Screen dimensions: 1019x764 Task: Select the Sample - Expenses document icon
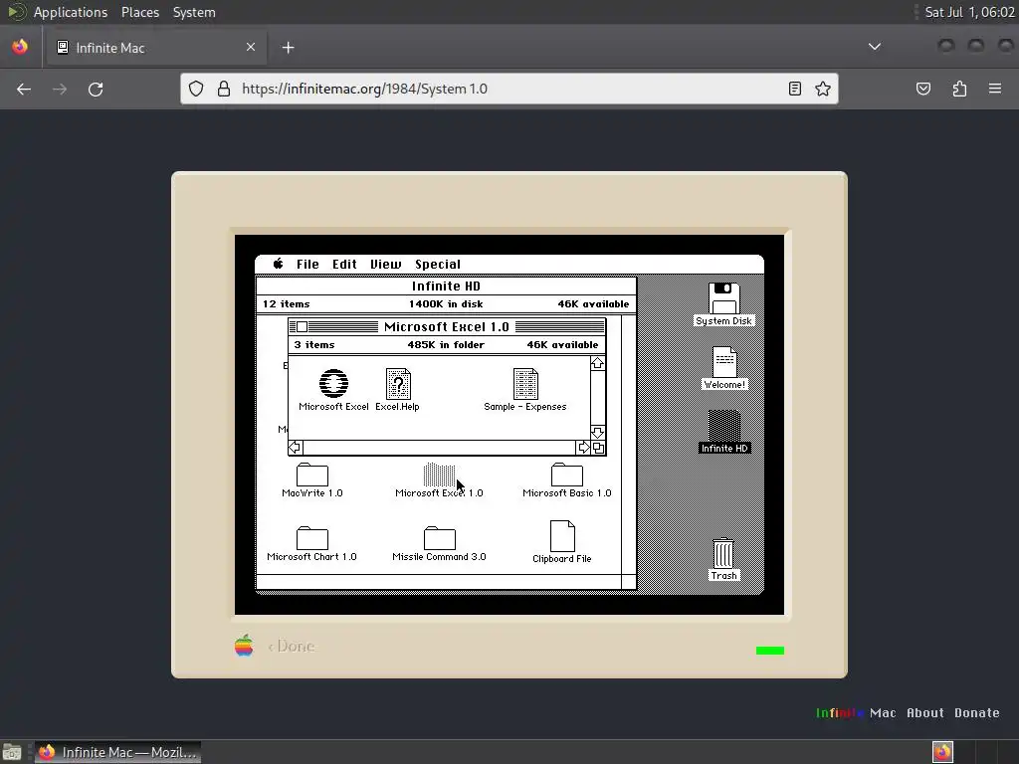click(x=525, y=384)
